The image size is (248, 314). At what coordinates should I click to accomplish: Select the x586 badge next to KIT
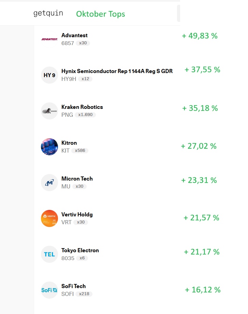point(80,151)
